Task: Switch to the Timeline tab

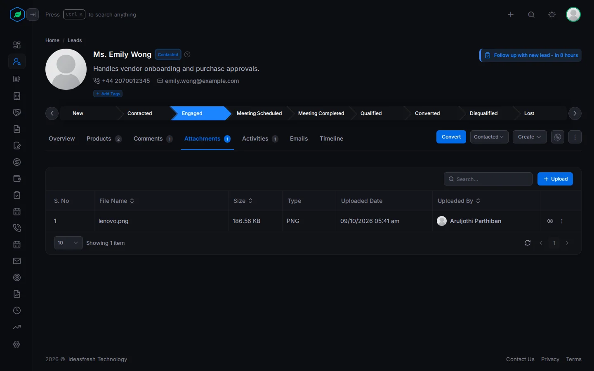Action: tap(331, 139)
